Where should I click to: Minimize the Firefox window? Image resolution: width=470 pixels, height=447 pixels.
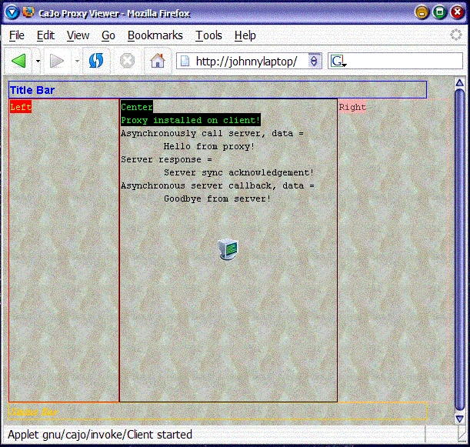coord(422,12)
